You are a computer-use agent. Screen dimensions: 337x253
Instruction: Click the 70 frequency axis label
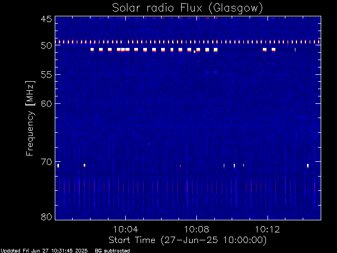point(46,162)
